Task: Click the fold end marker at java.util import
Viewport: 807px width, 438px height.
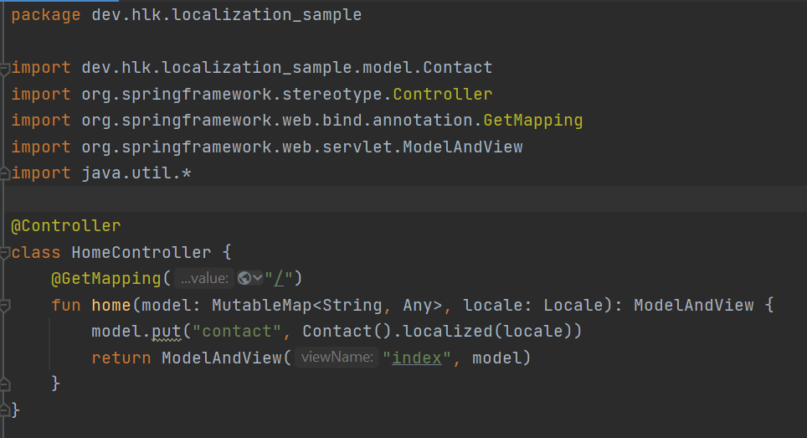Action: tap(5, 173)
